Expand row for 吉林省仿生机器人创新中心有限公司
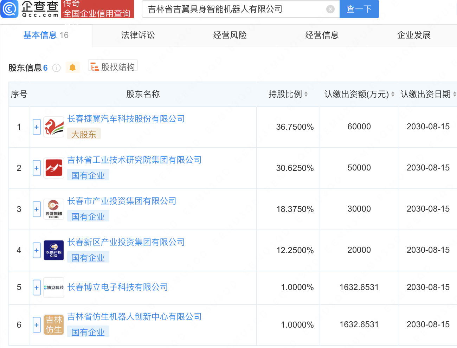The height and width of the screenshot is (348, 457). point(37,325)
